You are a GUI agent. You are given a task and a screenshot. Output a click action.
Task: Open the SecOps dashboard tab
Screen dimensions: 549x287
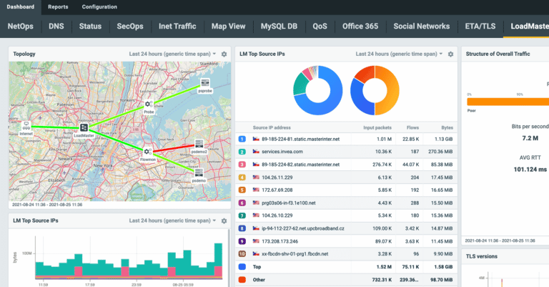(x=130, y=26)
